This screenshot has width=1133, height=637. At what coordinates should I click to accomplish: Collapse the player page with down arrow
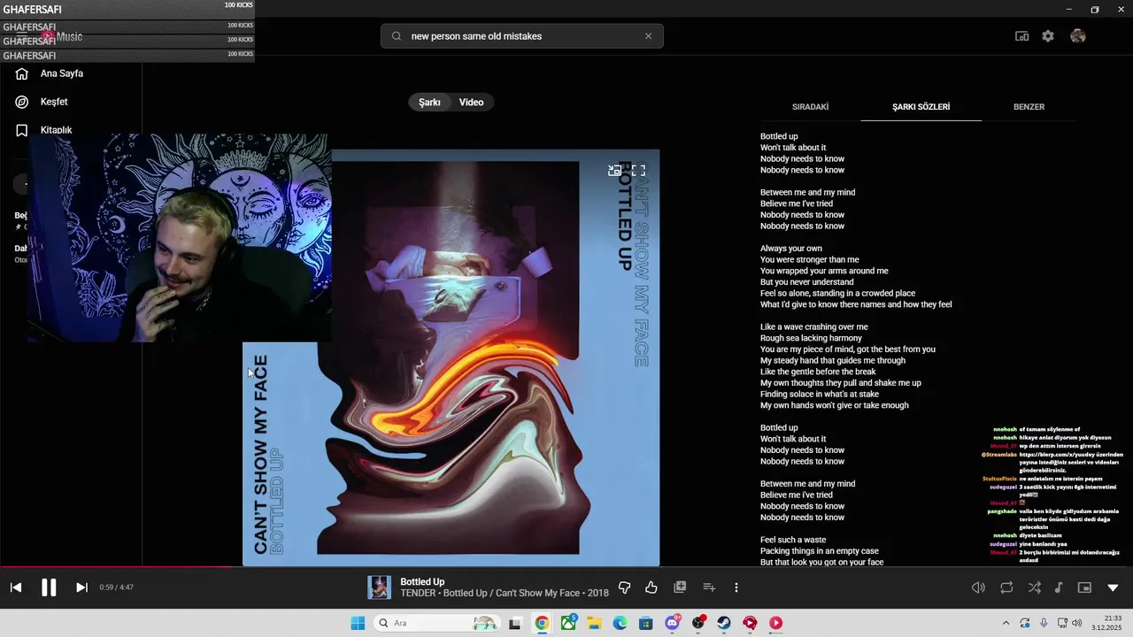coord(1113,587)
